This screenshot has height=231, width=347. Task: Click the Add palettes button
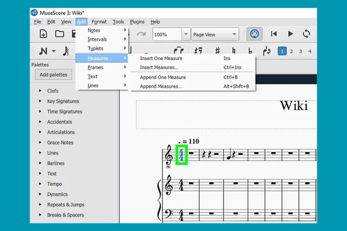(x=53, y=75)
